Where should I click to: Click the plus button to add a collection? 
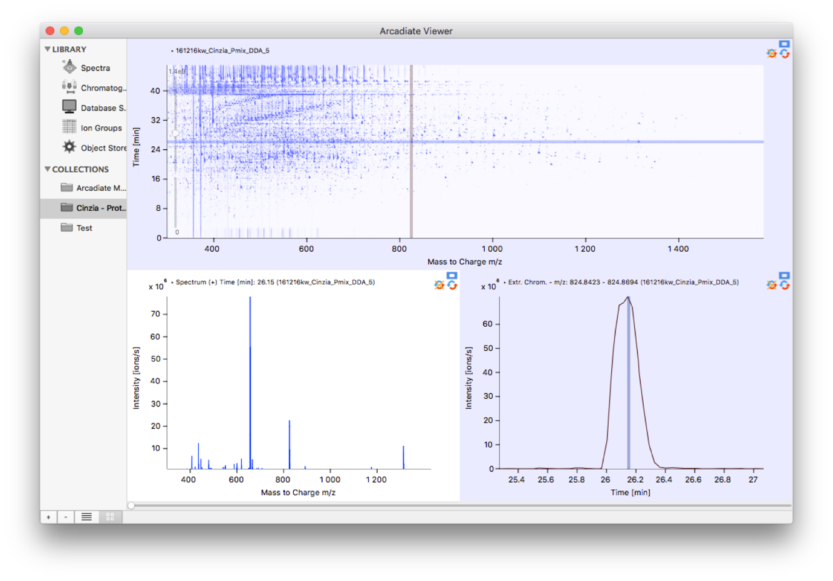coord(48,517)
